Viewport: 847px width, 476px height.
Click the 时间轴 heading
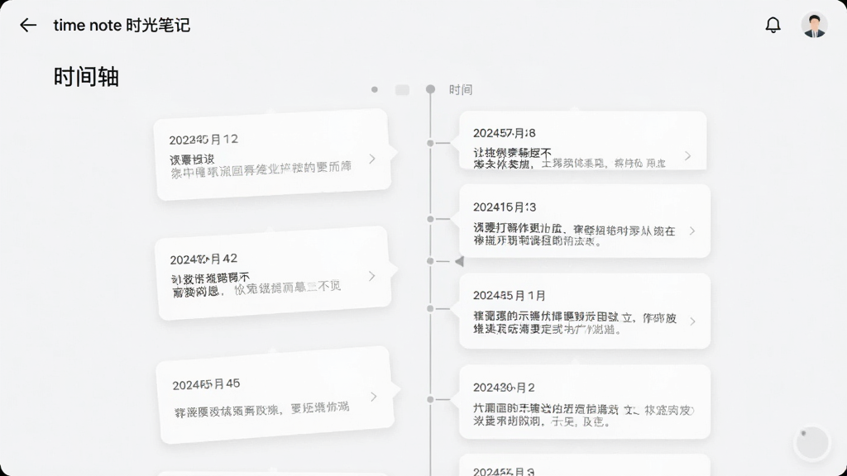click(x=86, y=77)
